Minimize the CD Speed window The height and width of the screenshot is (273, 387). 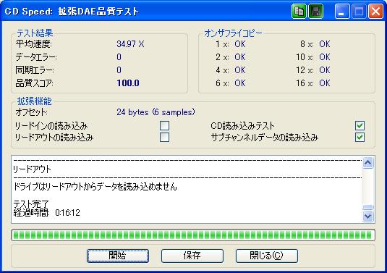pos(342,12)
